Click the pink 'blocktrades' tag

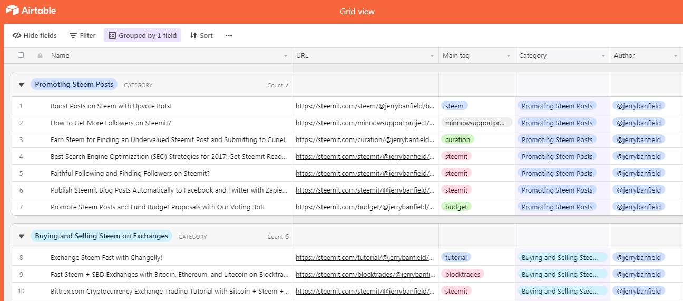pos(462,274)
